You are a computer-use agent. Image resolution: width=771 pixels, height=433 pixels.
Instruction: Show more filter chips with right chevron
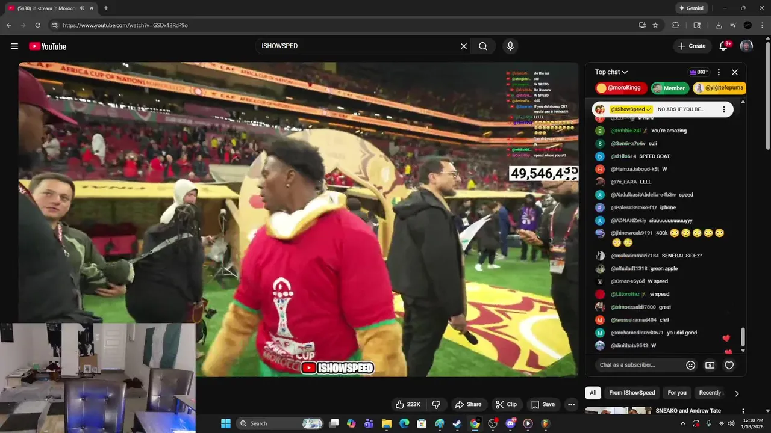736,393
